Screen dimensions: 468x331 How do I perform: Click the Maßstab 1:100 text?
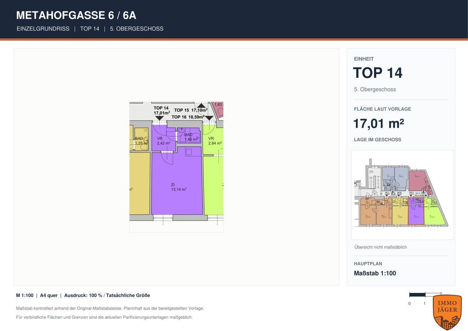click(x=375, y=273)
